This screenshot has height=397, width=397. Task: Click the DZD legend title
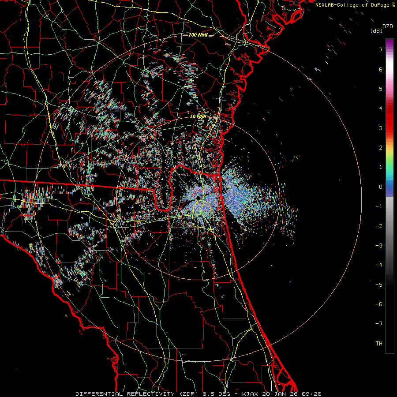click(388, 26)
